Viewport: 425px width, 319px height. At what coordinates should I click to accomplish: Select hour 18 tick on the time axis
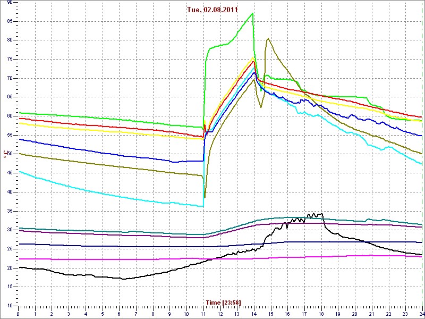pos(321,314)
